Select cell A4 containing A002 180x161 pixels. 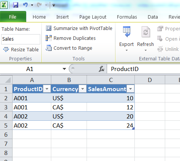point(32,116)
